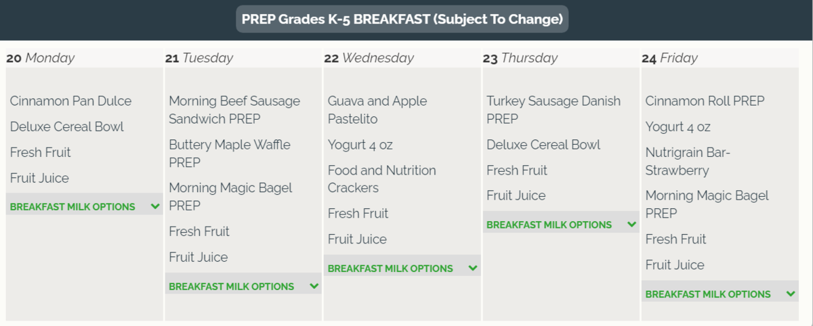Open Food and Nutrition Crackers item
This screenshot has width=813, height=326.
point(381,179)
